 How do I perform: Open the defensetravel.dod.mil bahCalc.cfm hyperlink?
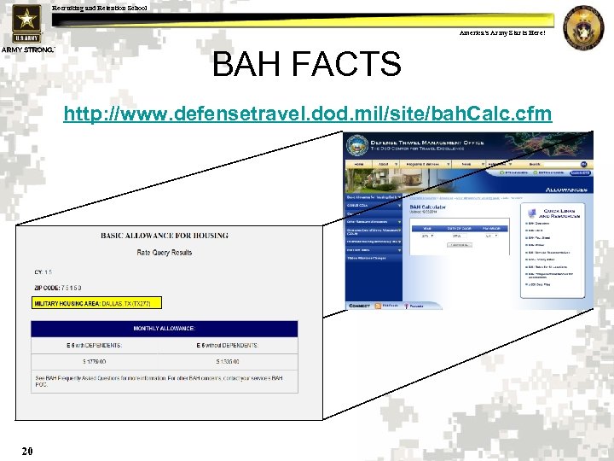308,114
